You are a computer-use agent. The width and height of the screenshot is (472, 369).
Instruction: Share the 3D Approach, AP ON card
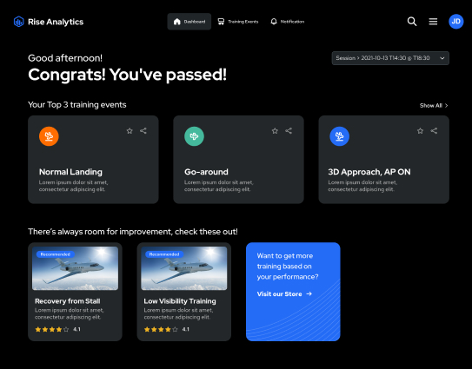click(x=434, y=130)
